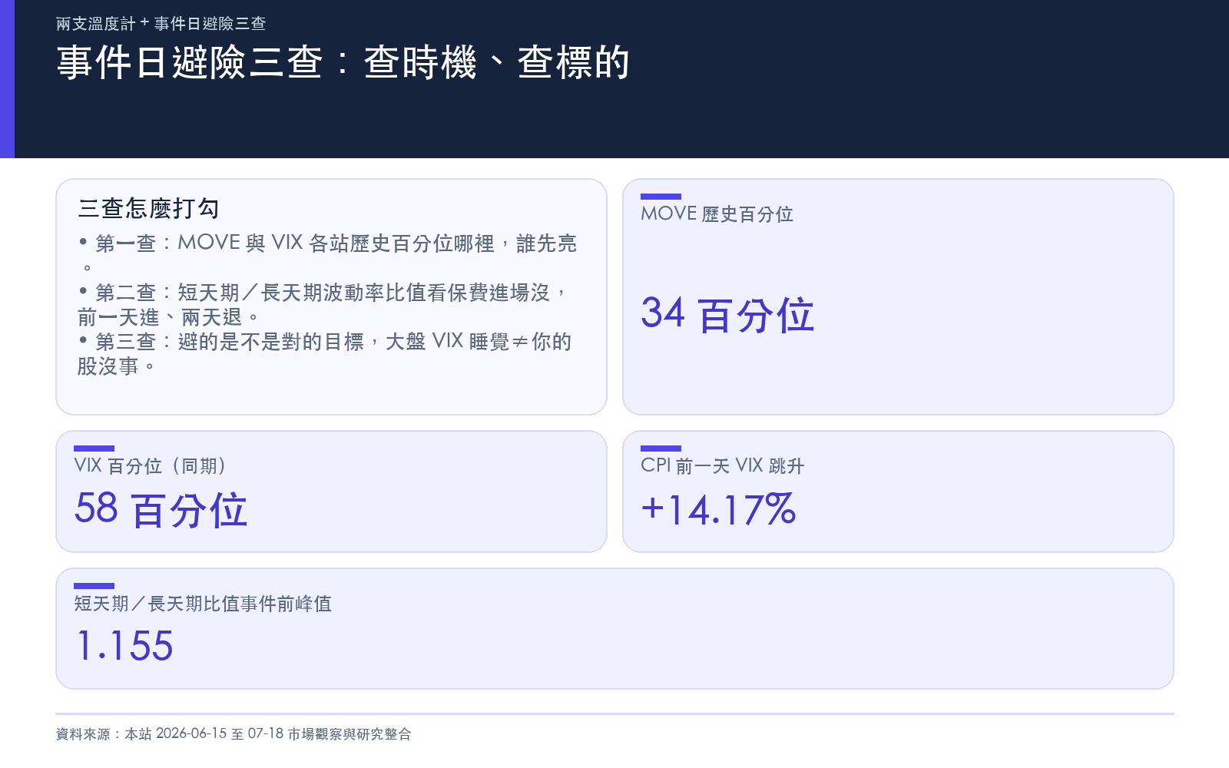Click the label CPI 前一天 VIX 跳升
This screenshot has height=768, width=1229.
pos(722,466)
